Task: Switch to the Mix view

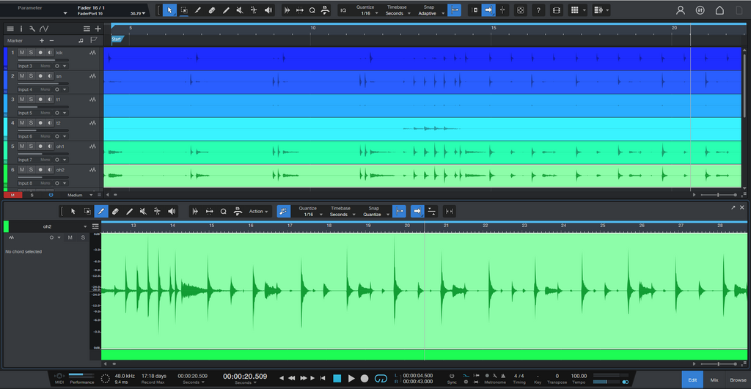Action: [714, 379]
